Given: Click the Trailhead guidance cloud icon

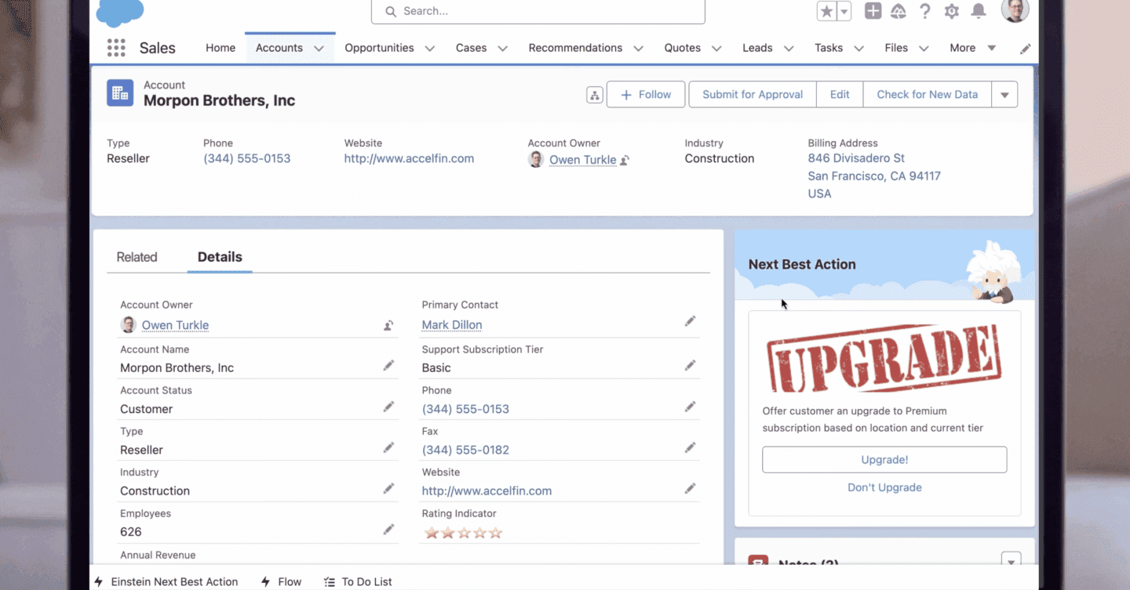Looking at the screenshot, I should [899, 11].
